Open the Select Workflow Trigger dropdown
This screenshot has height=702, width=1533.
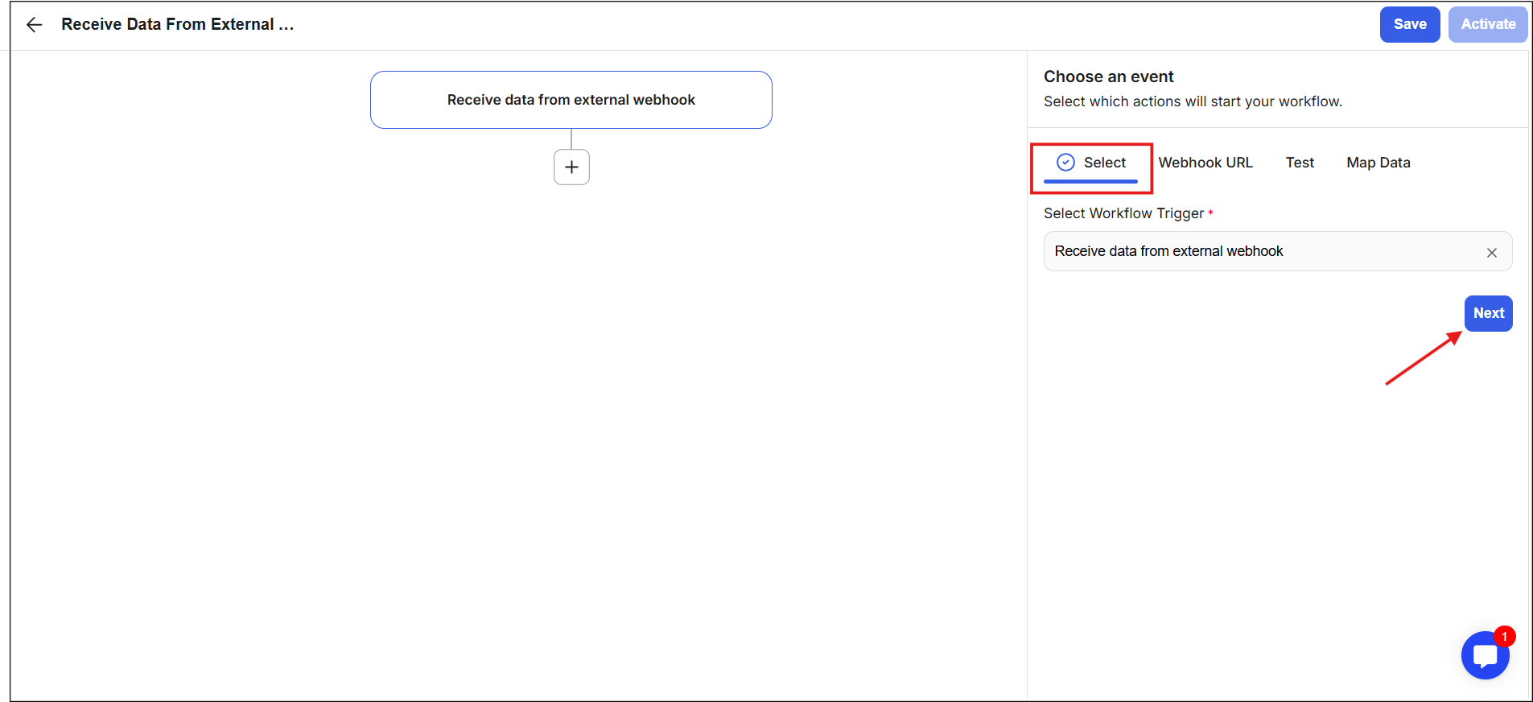coord(1263,252)
